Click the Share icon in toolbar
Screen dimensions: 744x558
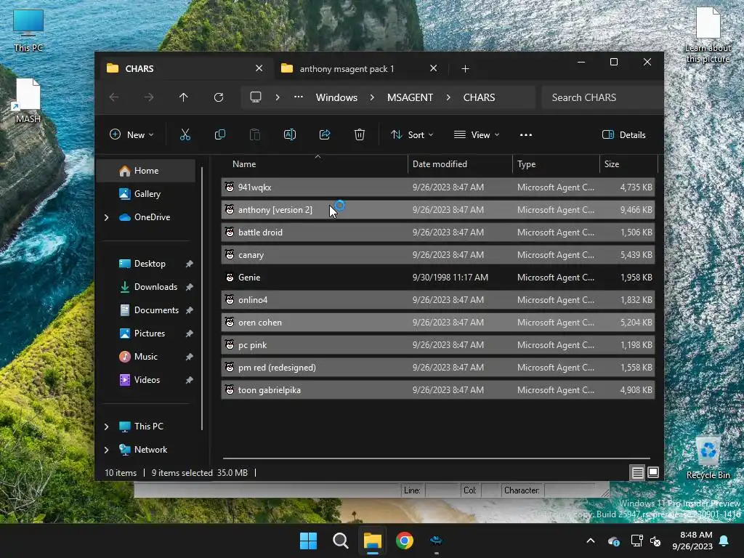click(325, 134)
